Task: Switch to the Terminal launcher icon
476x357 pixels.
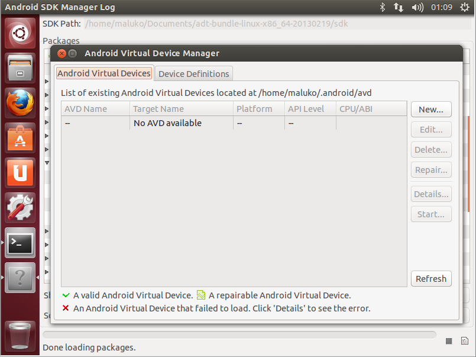Action: click(20, 243)
